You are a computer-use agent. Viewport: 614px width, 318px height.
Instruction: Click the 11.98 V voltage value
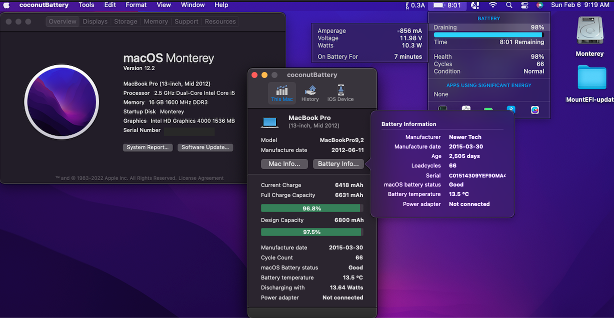pyautogui.click(x=411, y=38)
